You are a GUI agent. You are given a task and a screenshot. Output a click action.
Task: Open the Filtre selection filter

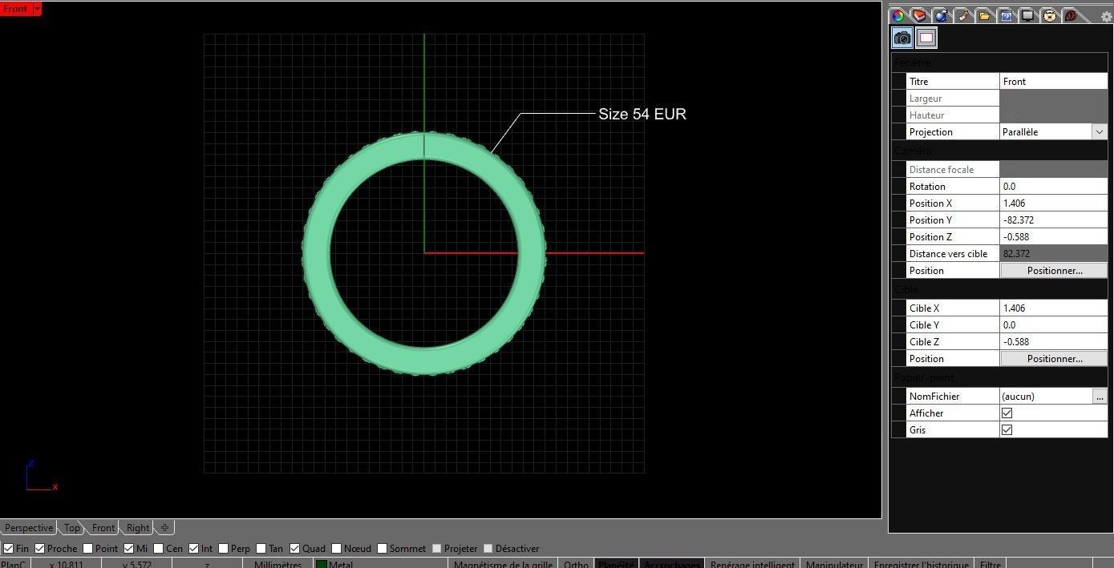[990, 564]
